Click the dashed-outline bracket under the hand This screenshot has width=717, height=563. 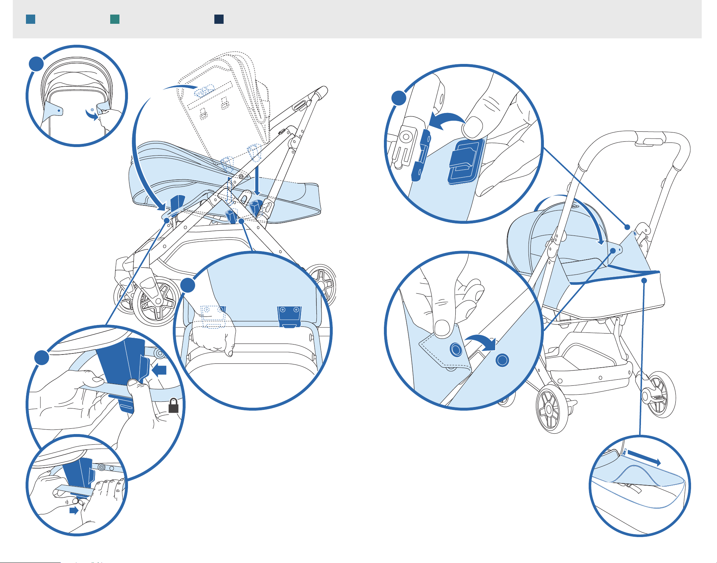point(213,317)
